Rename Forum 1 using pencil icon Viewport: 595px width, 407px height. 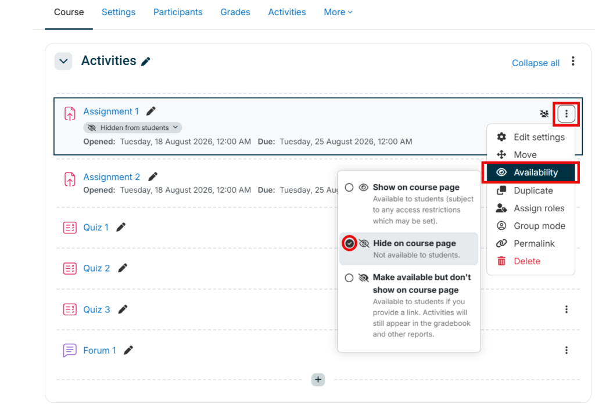click(128, 350)
